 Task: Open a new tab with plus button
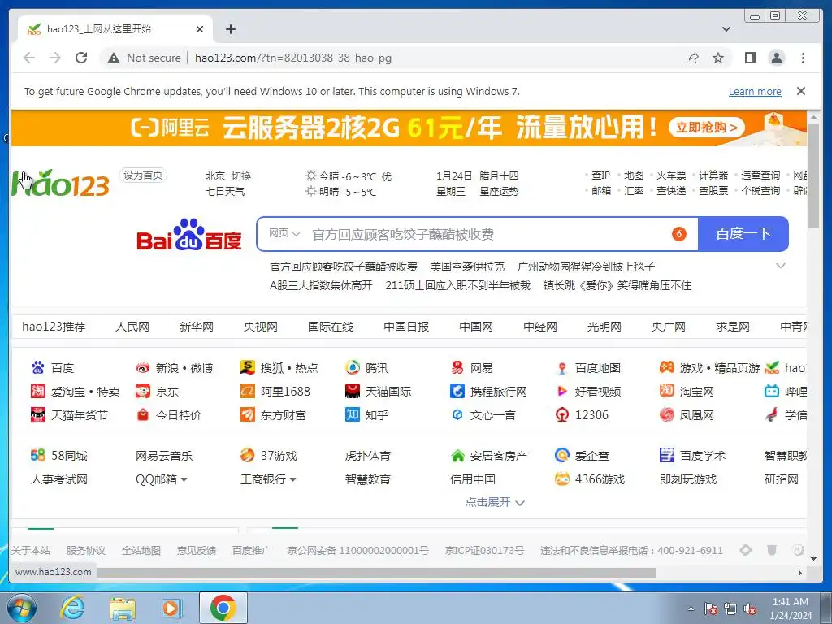230,29
